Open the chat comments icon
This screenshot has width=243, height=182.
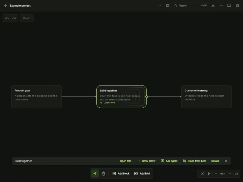(x=229, y=6)
